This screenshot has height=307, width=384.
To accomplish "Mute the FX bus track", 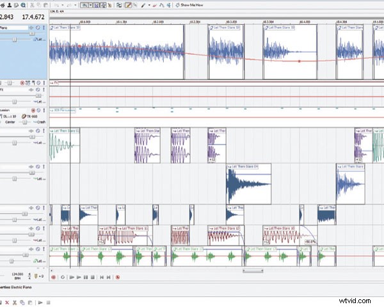I will pos(38,90).
